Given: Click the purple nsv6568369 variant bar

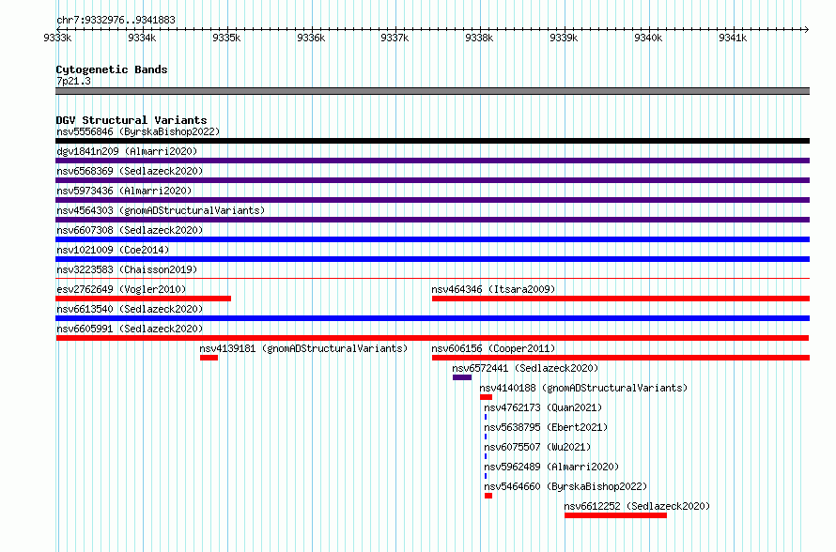Looking at the screenshot, I should [432, 180].
